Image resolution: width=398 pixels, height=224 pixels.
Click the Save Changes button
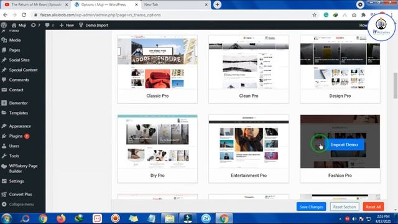click(311, 207)
